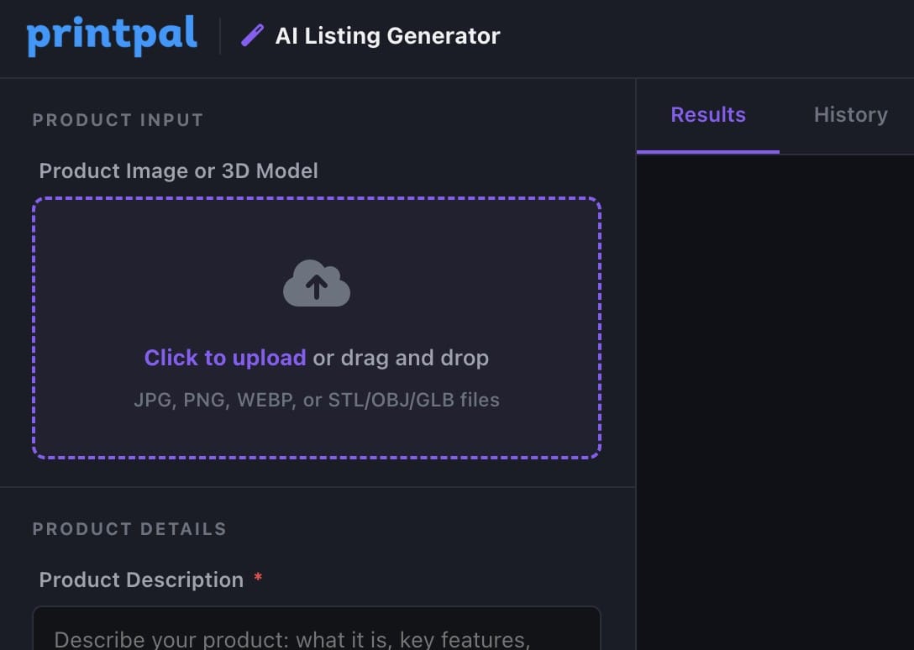Click the 'Click to upload' link

(225, 358)
